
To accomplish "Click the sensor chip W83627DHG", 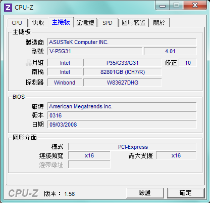I will [x=123, y=83].
